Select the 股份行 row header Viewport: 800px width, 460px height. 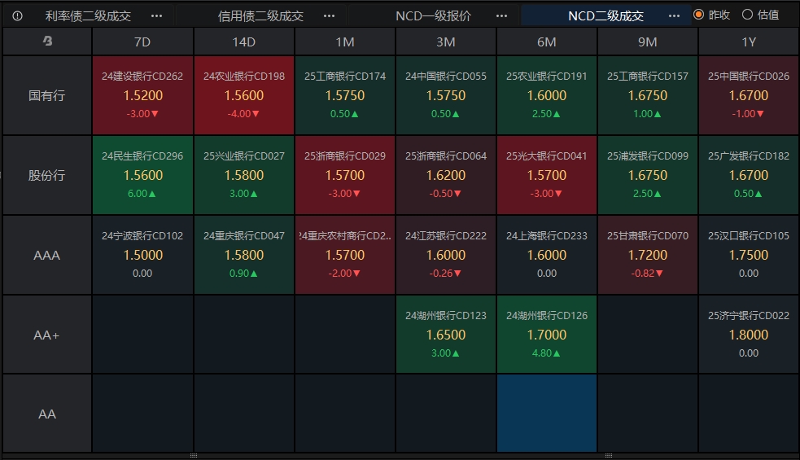tap(47, 175)
